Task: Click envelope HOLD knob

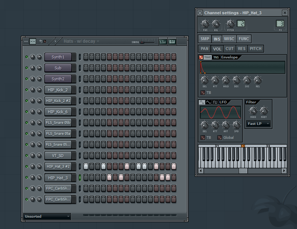Action: [226, 80]
